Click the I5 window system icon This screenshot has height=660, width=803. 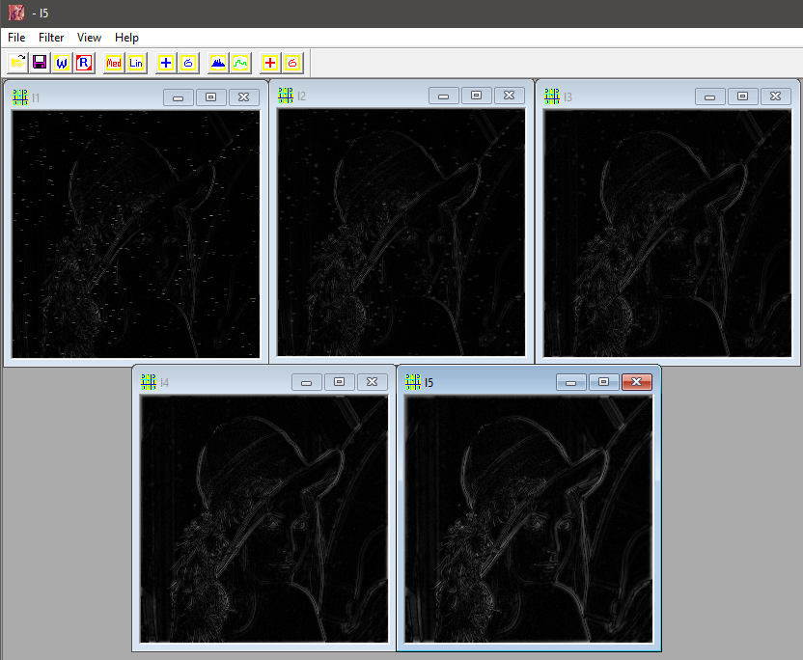coord(413,382)
